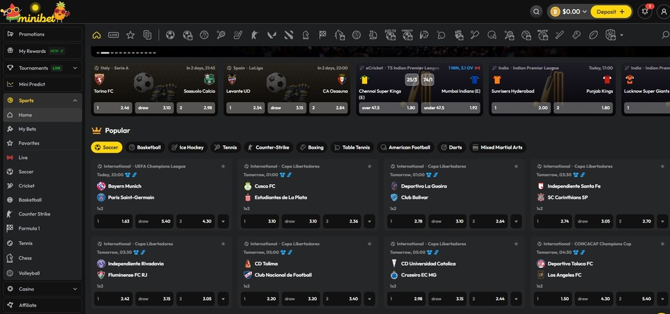The width and height of the screenshot is (670, 314).
Task: Bet on Torino vs Sassuolo draw 3.10
Action: [x=154, y=107]
